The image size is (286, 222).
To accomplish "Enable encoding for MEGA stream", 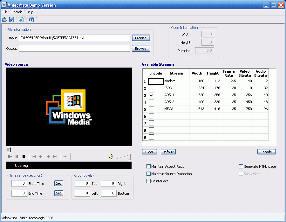I will (x=151, y=109).
